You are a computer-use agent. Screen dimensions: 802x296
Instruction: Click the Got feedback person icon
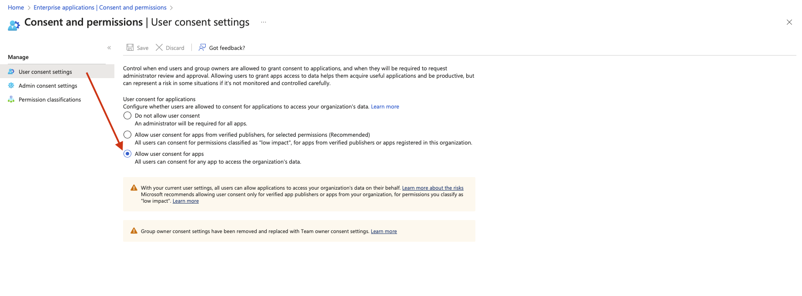(x=202, y=47)
